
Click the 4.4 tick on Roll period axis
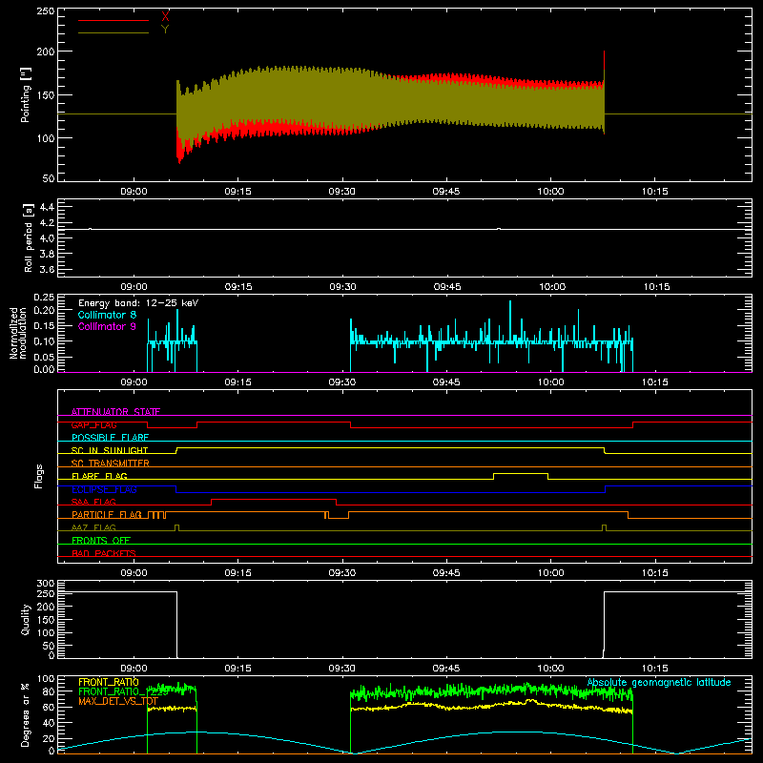click(x=47, y=207)
